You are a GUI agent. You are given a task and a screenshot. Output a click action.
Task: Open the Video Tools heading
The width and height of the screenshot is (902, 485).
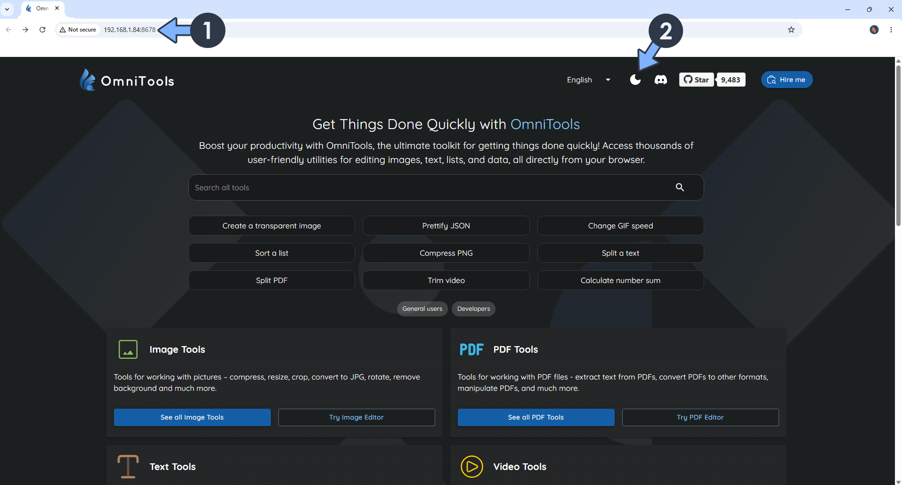520,467
